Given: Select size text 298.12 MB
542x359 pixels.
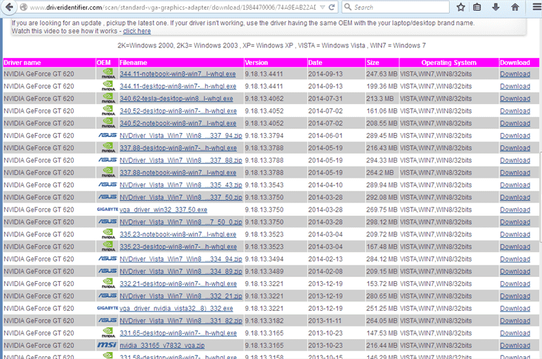Looking at the screenshot, I should click(382, 222).
